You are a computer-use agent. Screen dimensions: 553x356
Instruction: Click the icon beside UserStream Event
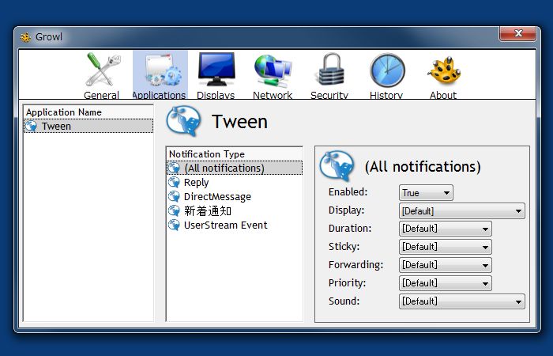174,225
